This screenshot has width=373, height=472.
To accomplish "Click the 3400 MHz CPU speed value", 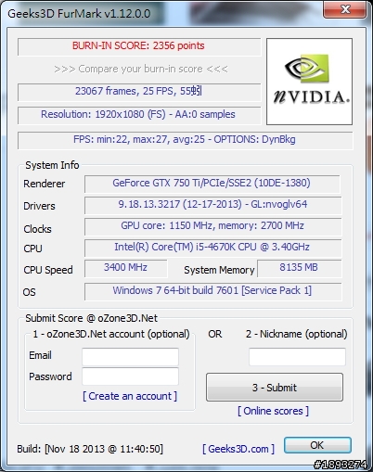I will coord(125,267).
